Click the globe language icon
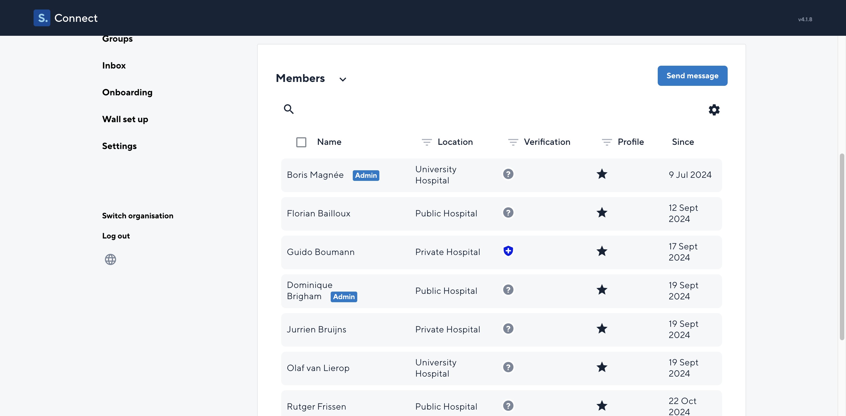Image resolution: width=846 pixels, height=416 pixels. pyautogui.click(x=110, y=259)
